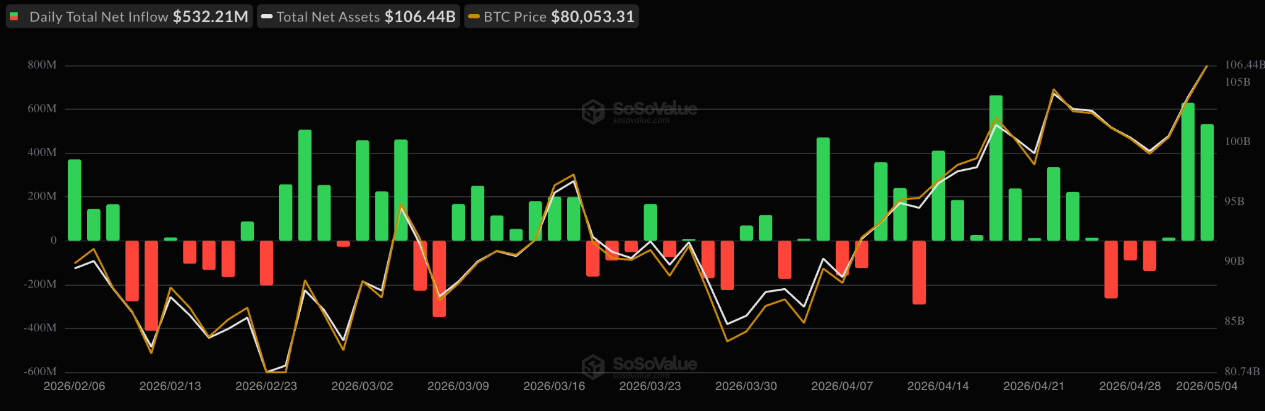Click the 800M left axis label
This screenshot has width=1265, height=411.
42,65
